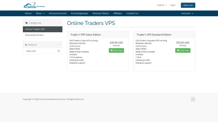Viewport: 218px width, 122px height.
Task: Collapse the Categories panel chevron
Action: click(59, 23)
